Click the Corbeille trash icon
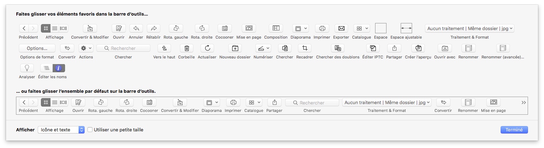Image resolution: width=544 pixels, height=148 pixels. pyautogui.click(x=186, y=48)
